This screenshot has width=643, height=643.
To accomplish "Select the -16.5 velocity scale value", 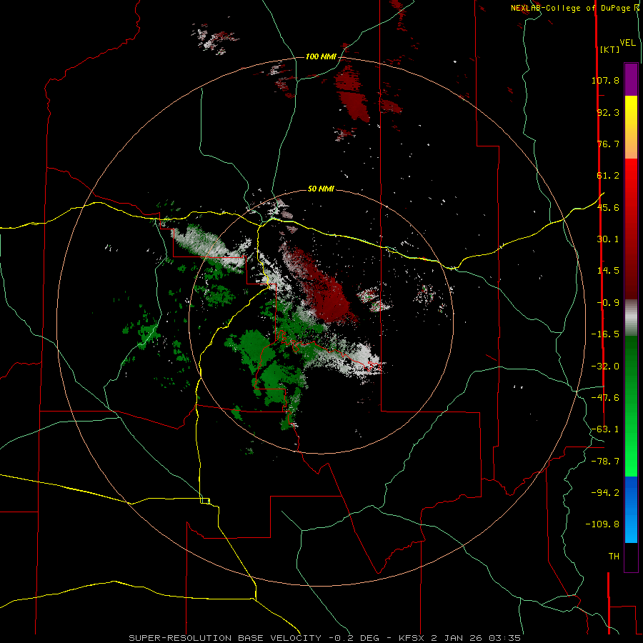I will coord(605,334).
